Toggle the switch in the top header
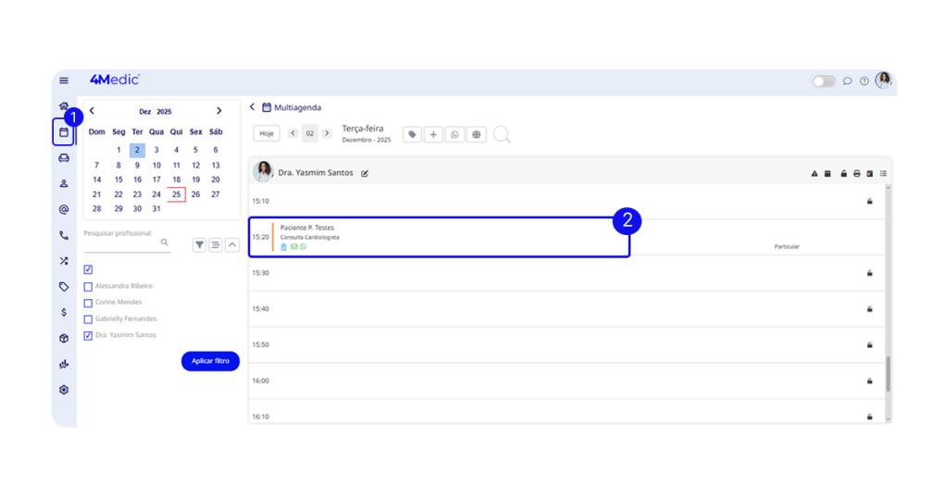 (823, 81)
